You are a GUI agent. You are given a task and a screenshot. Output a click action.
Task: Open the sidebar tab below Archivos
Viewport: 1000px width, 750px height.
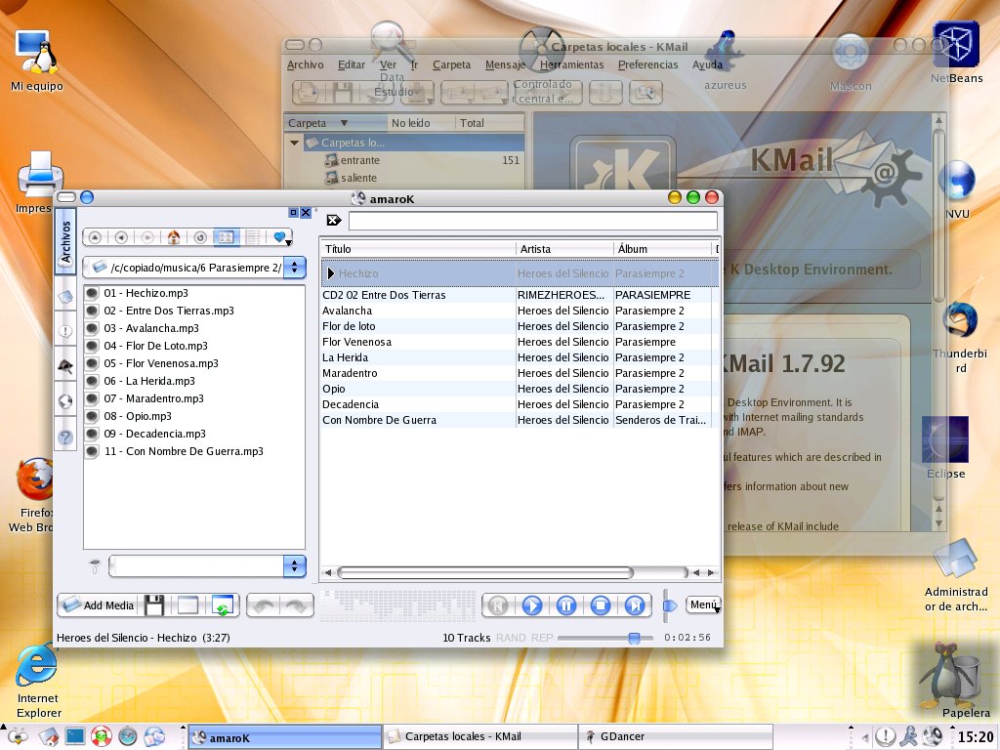[x=65, y=296]
